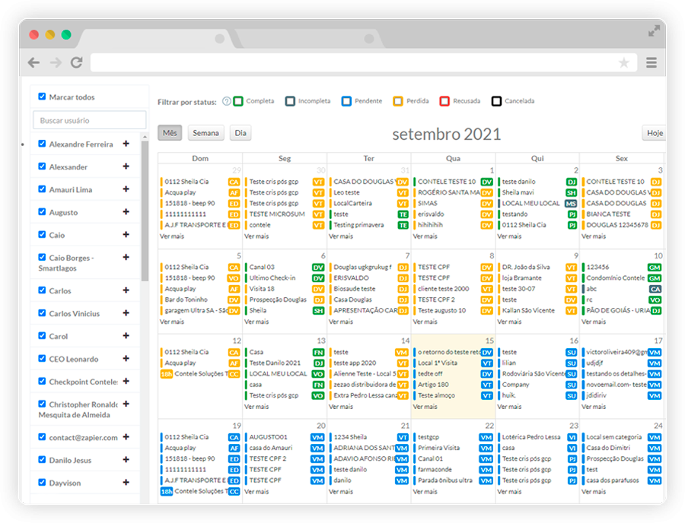
Task: Open LOCAL MEU LOCAL event on Thursday 2
Action: click(537, 203)
